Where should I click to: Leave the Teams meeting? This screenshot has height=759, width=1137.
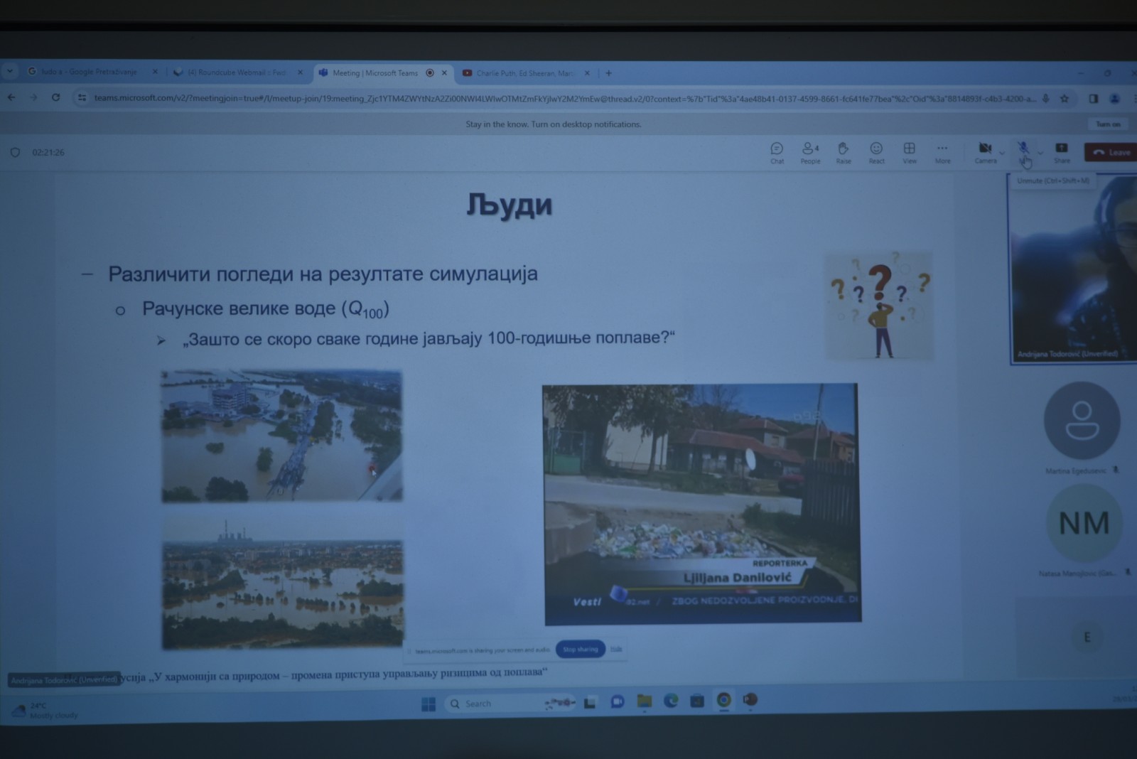pyautogui.click(x=1111, y=152)
